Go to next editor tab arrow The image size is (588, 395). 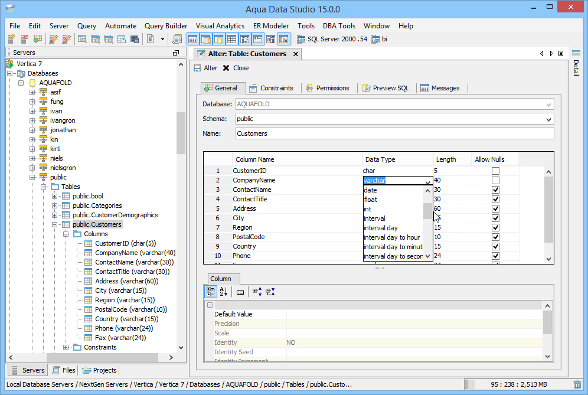551,54
